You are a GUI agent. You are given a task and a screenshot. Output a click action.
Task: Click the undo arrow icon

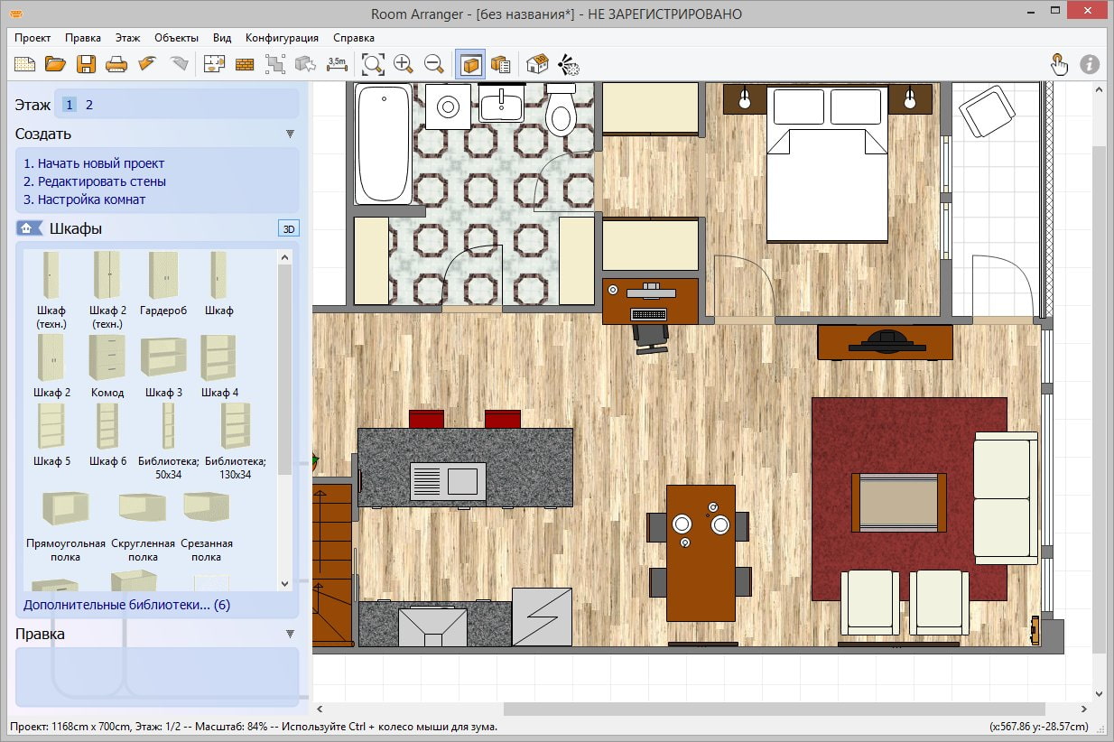point(147,64)
